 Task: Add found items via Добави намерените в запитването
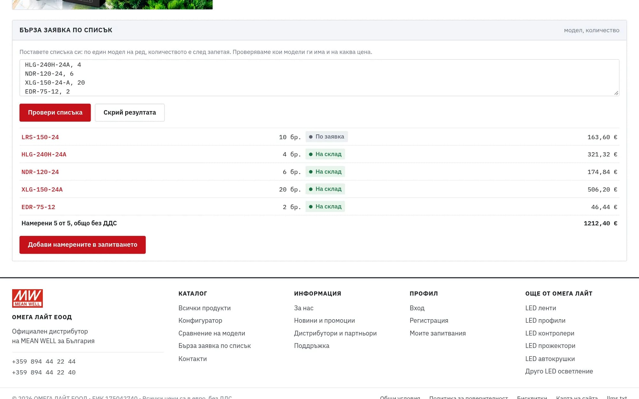coord(82,245)
